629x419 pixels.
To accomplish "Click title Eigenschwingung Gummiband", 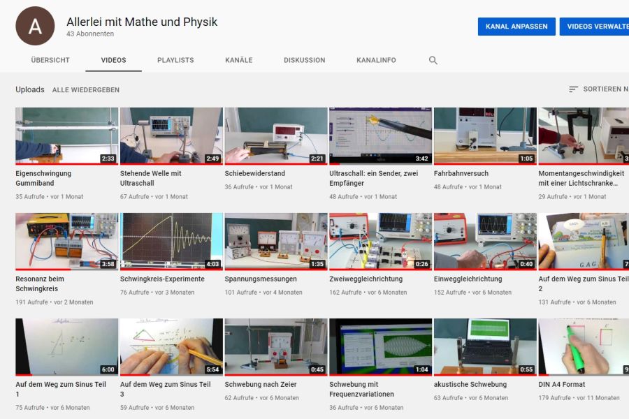I will (43, 178).
